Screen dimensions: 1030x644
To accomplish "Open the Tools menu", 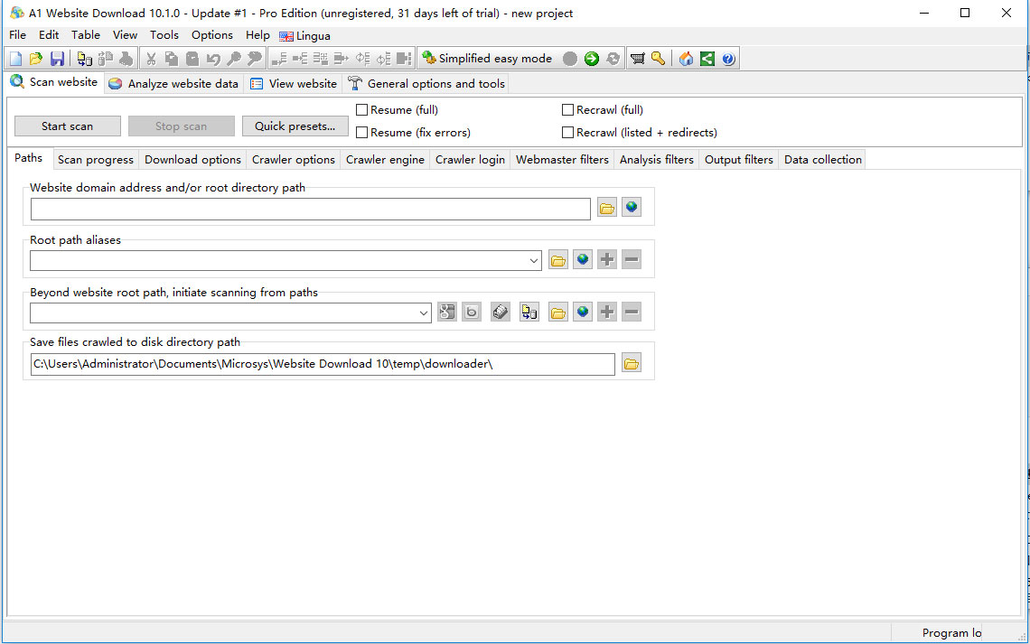I will click(164, 35).
